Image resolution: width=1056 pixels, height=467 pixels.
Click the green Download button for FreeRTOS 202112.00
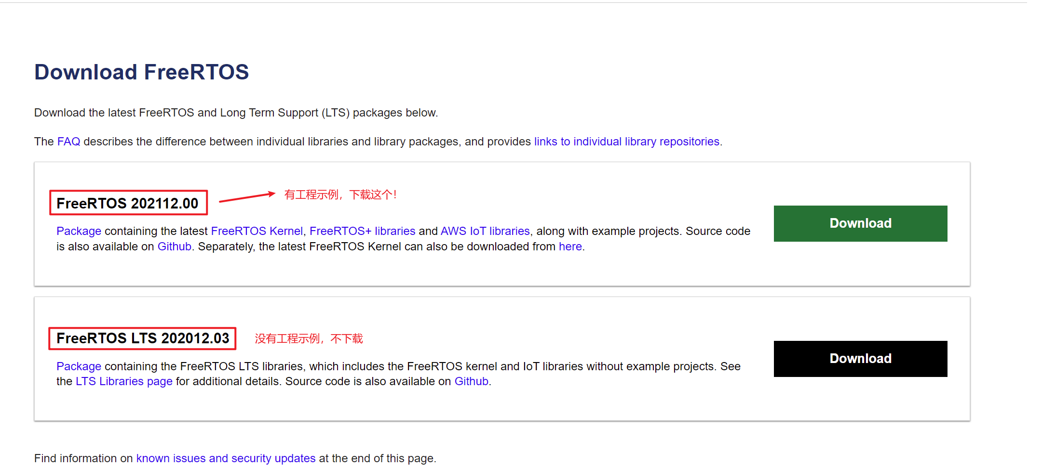tap(860, 223)
